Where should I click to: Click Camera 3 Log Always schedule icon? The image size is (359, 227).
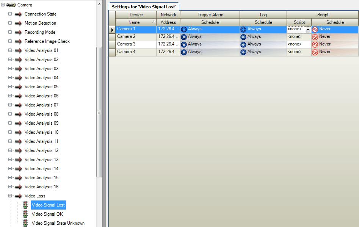tap(243, 45)
